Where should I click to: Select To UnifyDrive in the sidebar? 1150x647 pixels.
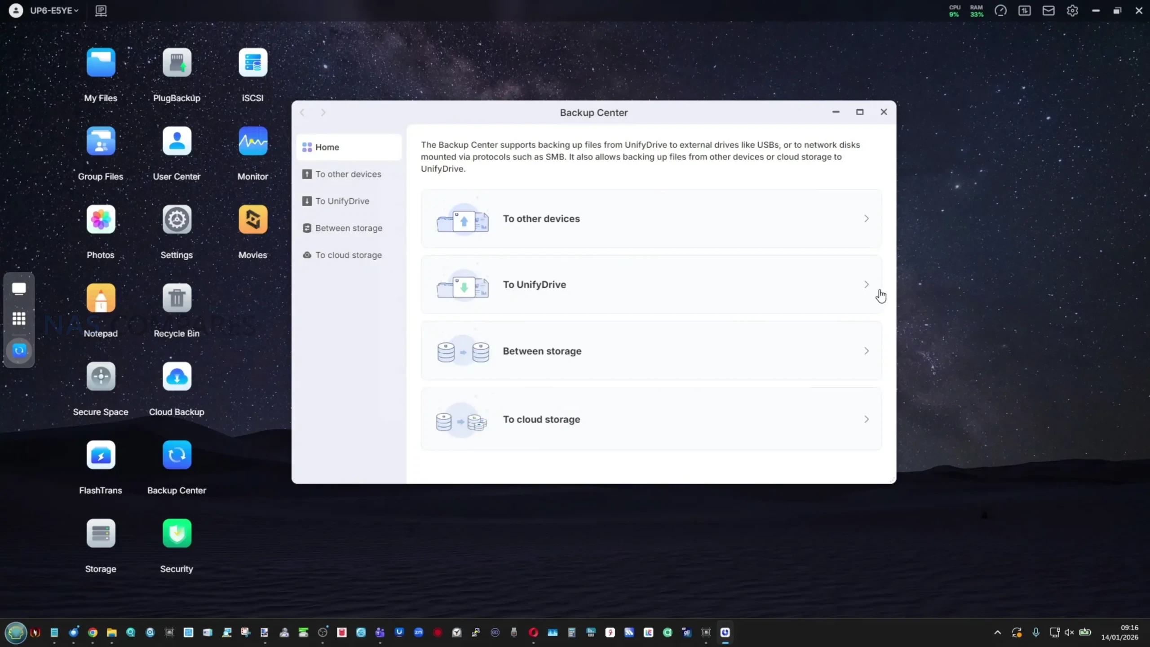pyautogui.click(x=342, y=201)
